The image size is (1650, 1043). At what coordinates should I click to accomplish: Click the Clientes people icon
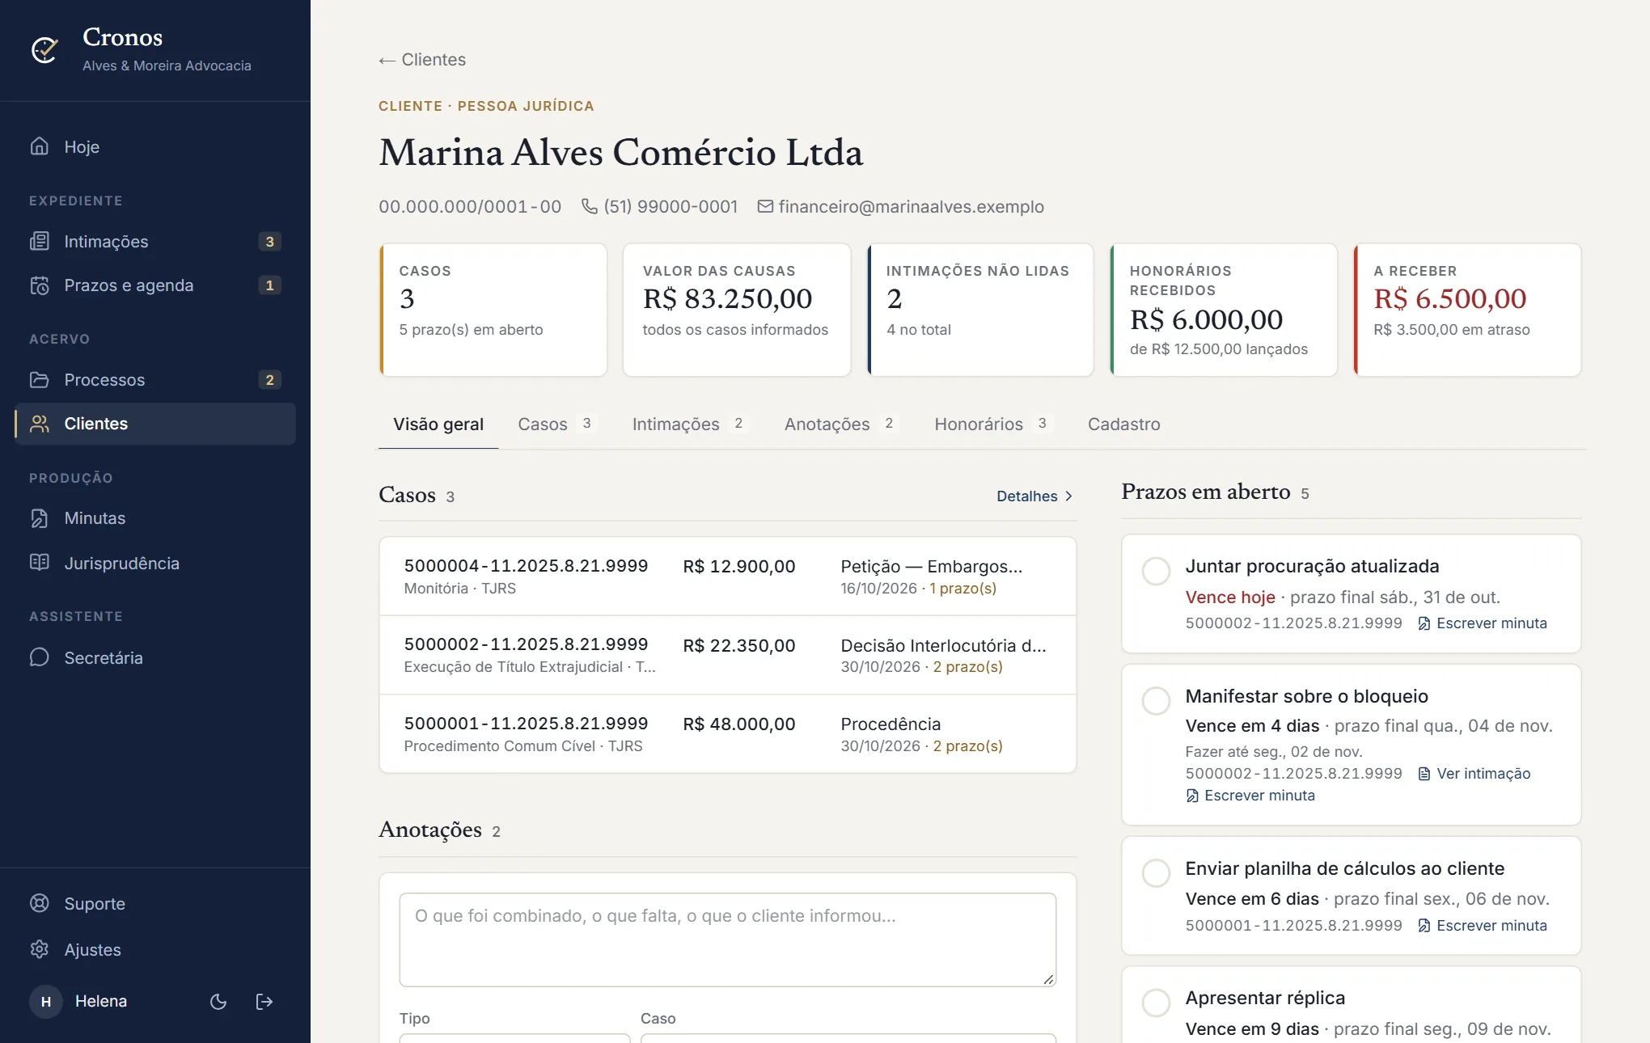point(40,424)
